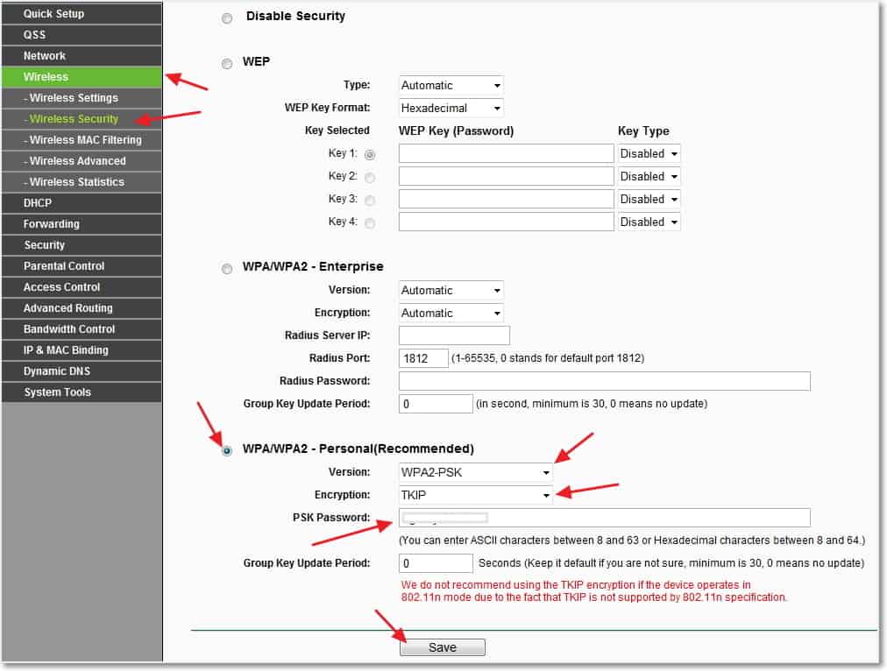Open the WEP Type dropdown
Viewport: 887px width, 671px height.
point(451,86)
